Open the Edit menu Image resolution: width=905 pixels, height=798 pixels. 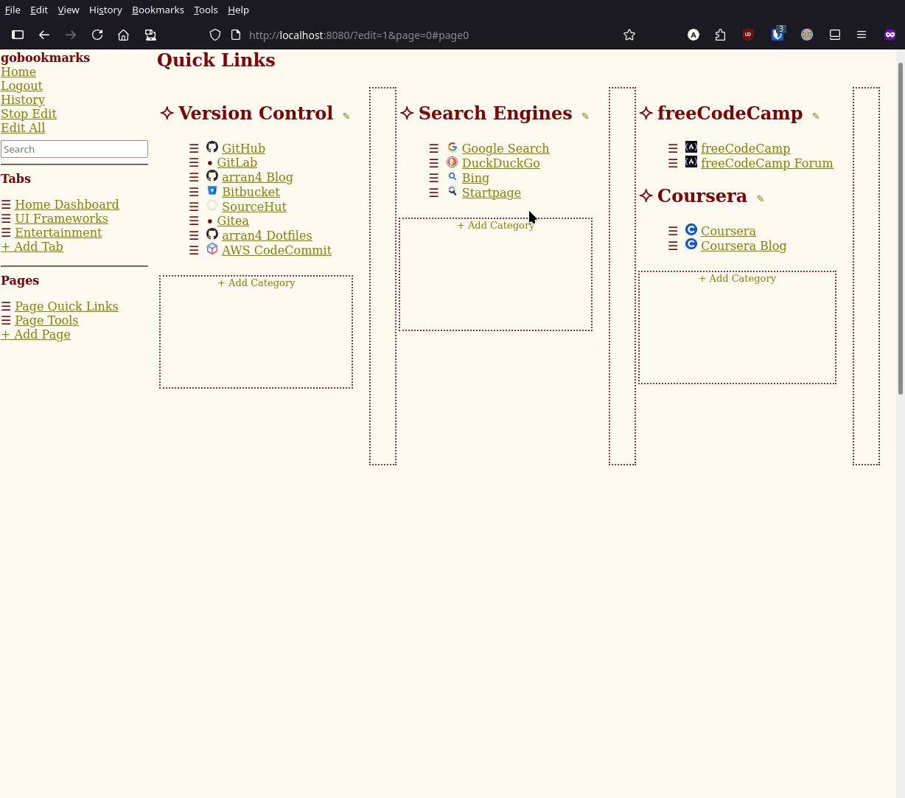click(39, 10)
